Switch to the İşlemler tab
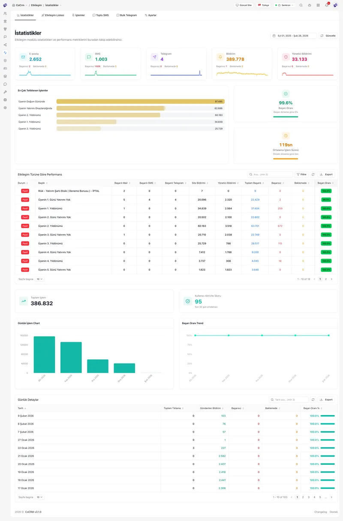 (x=78, y=15)
